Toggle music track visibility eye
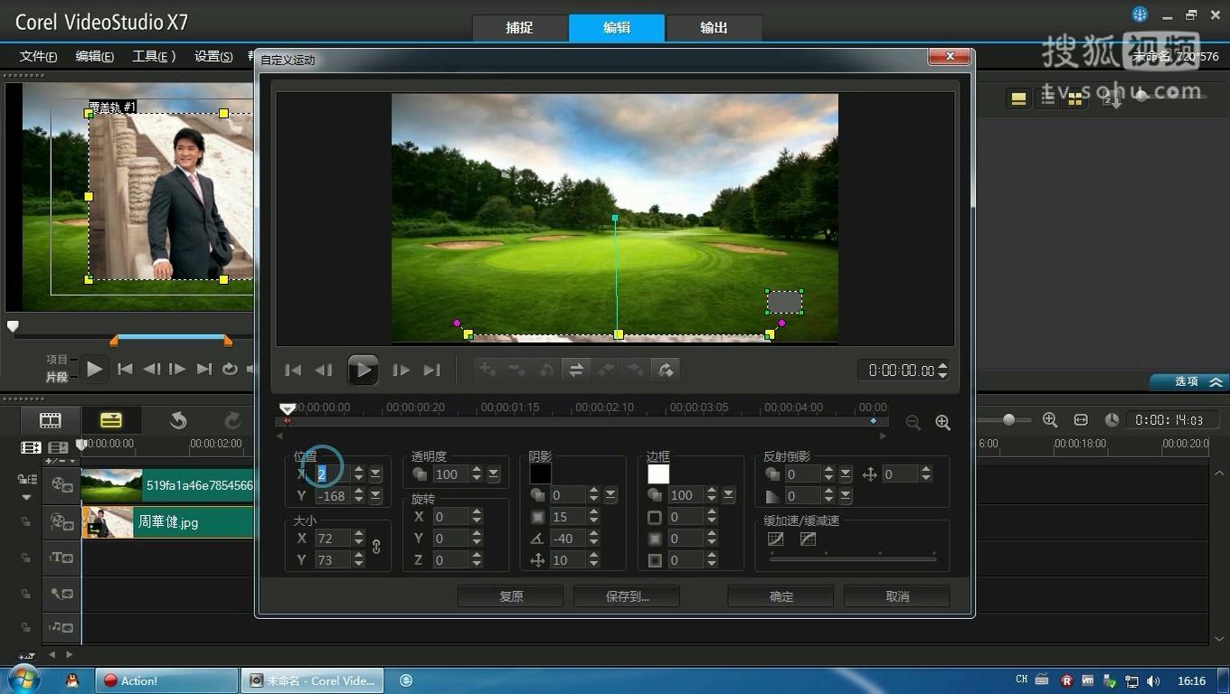 (67, 627)
